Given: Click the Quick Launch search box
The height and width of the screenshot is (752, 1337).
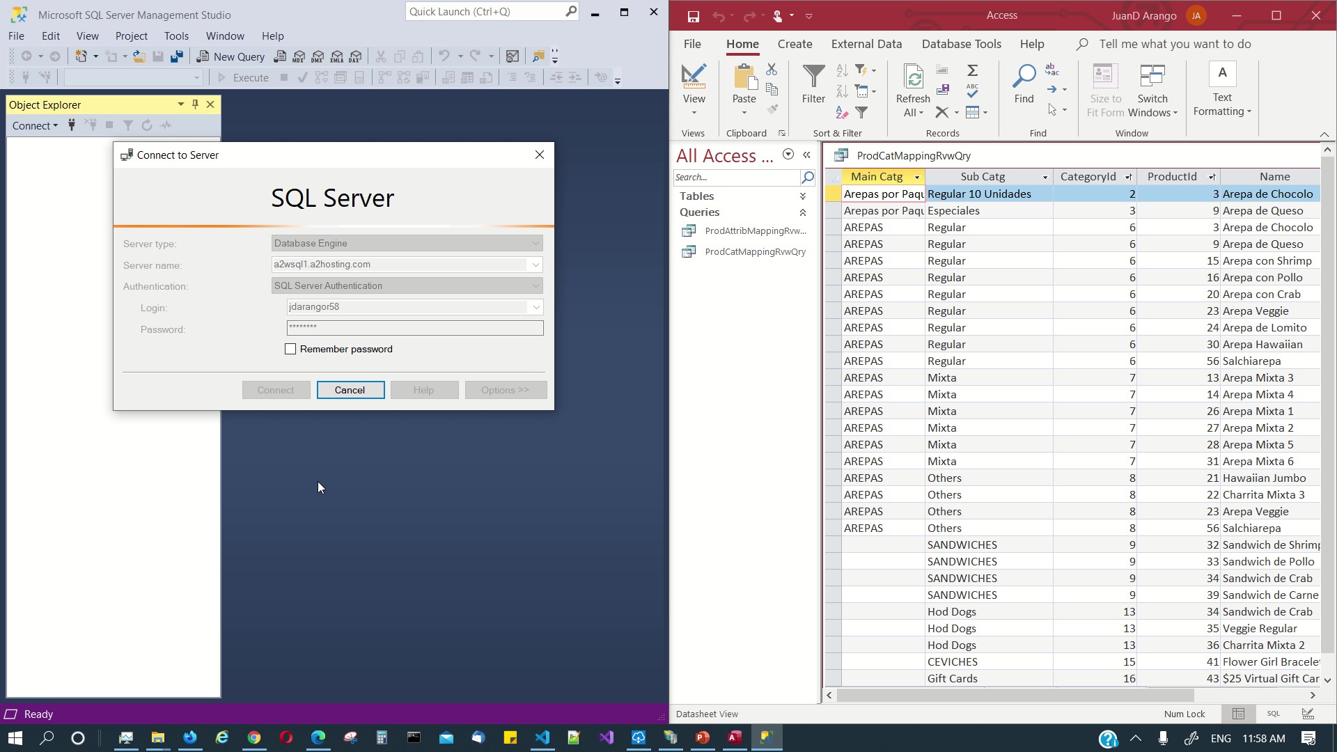Looking at the screenshot, I should tap(492, 11).
